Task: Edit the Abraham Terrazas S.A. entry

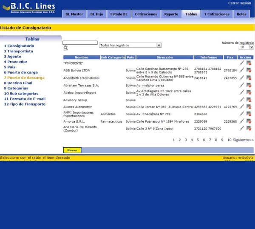Action: coord(242,85)
